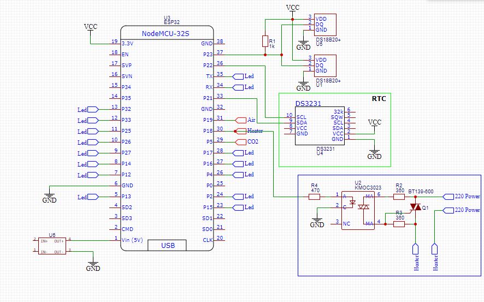Viewport: 484px width, 302px height.
Task: Click the U5 DS18B20+ sensor at top
Action: coord(325,23)
